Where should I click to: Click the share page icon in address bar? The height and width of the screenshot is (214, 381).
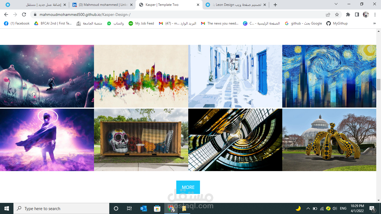pos(328,14)
